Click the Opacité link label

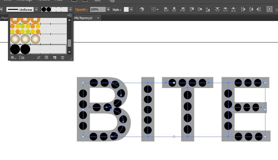81,10
